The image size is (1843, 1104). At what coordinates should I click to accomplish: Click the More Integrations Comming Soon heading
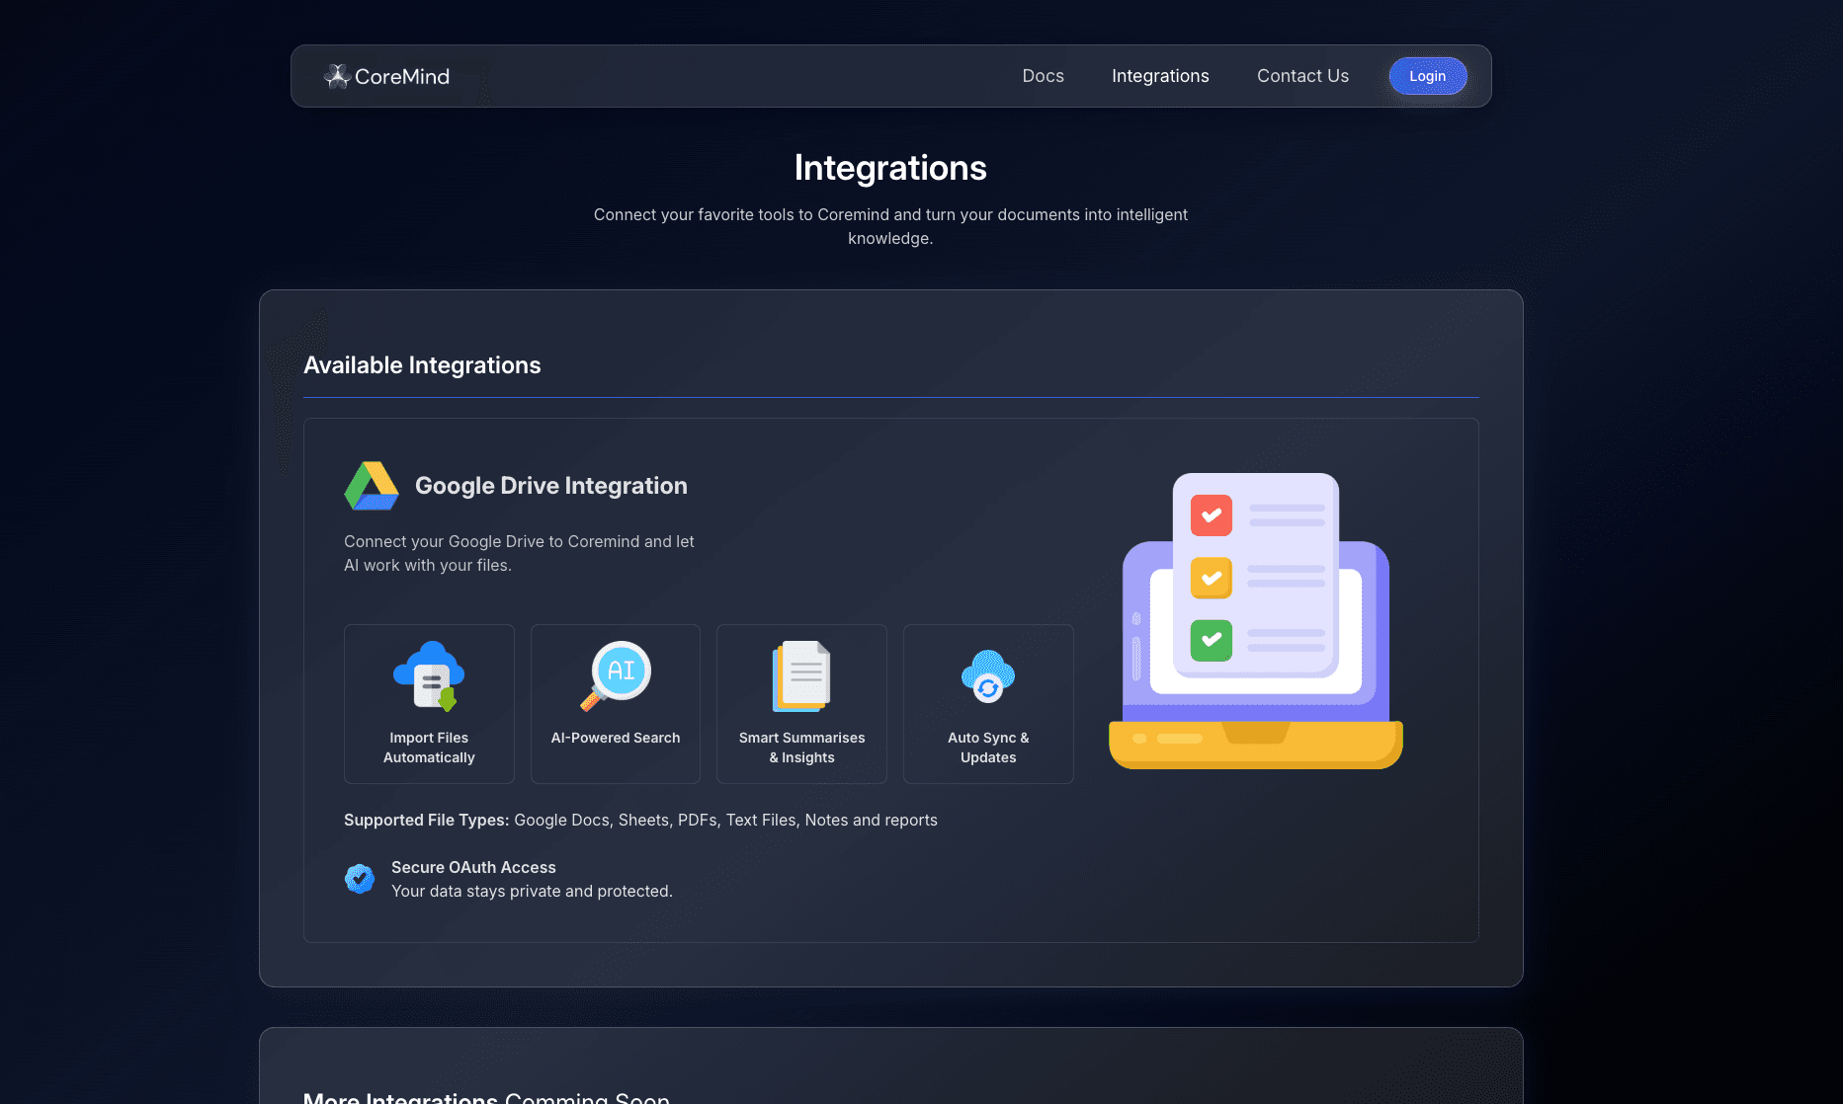tap(486, 1097)
